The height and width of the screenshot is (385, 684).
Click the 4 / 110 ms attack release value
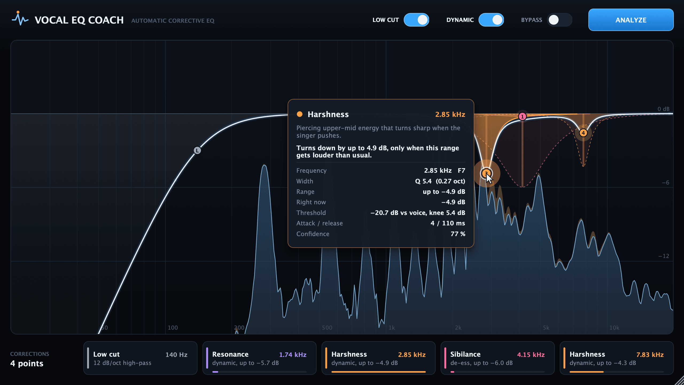click(x=448, y=223)
